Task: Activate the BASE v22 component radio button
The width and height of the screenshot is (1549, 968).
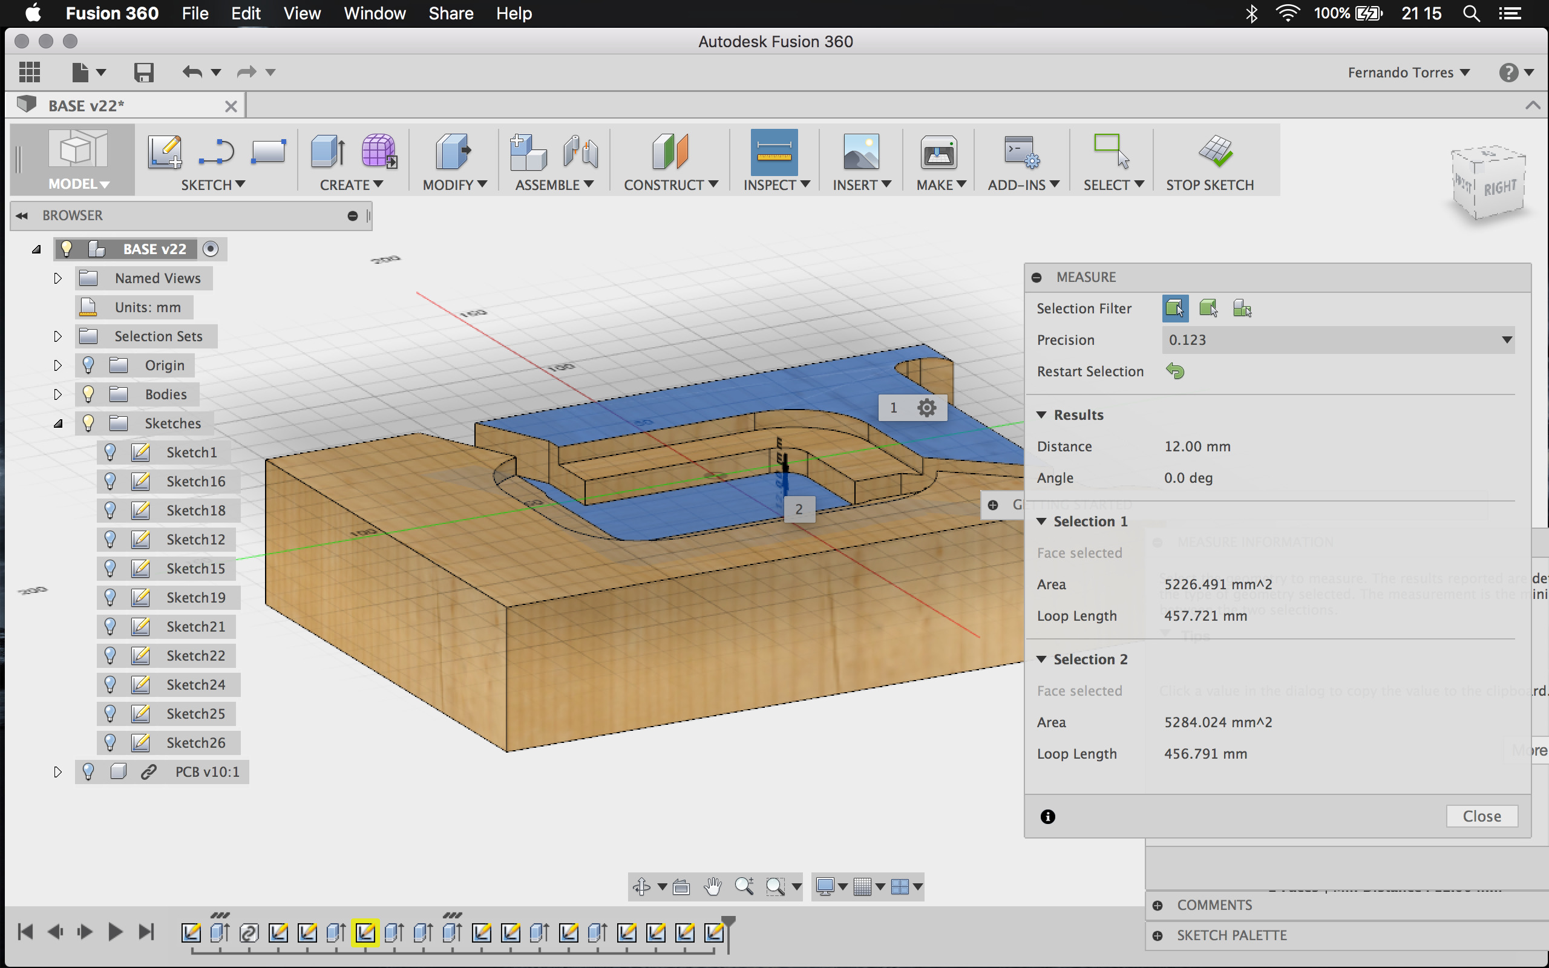Action: pyautogui.click(x=211, y=249)
